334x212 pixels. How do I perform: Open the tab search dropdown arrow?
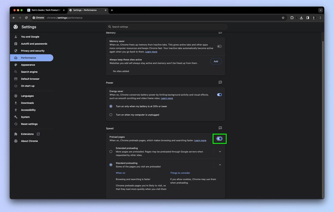tap(321, 10)
